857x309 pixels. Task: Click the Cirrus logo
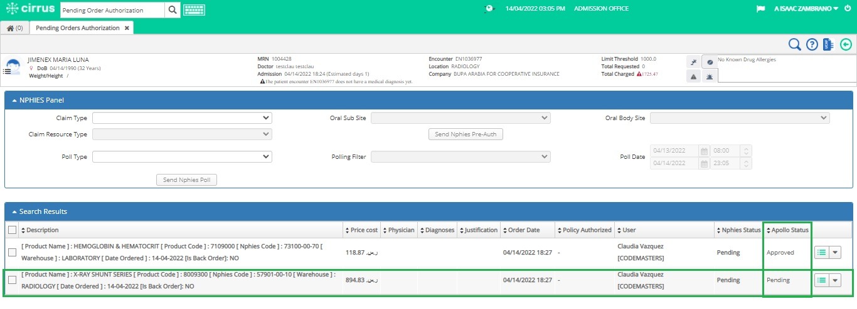(30, 9)
